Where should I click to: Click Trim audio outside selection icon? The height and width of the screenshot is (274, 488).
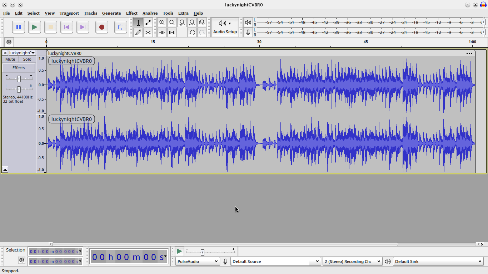162,32
